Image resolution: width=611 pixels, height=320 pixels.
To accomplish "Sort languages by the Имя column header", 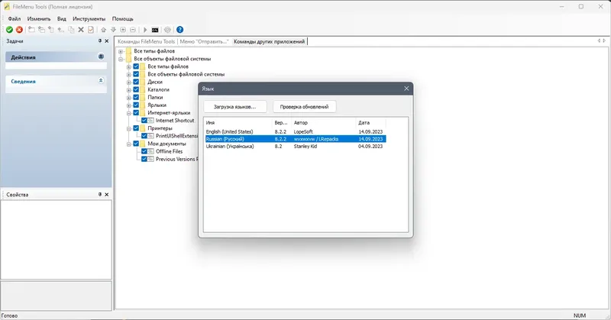I will click(238, 122).
